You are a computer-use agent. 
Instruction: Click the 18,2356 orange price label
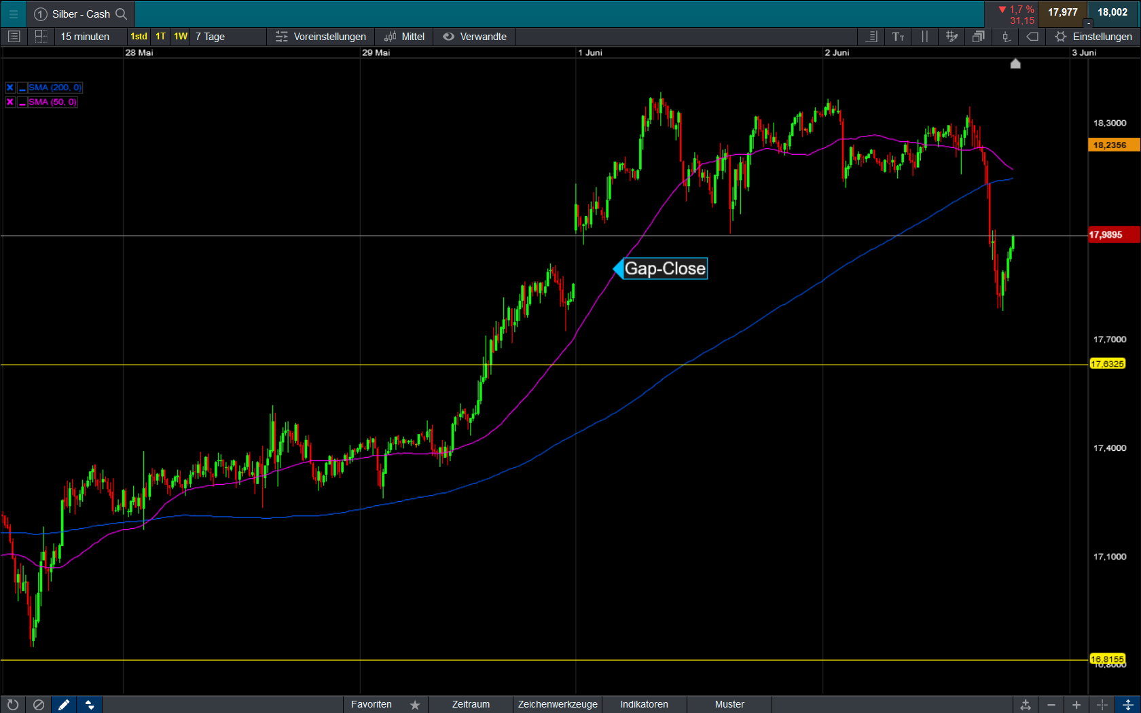coord(1114,145)
